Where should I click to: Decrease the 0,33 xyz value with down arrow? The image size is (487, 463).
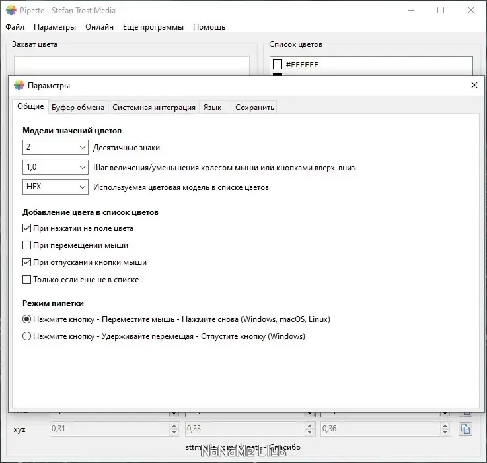pos(309,433)
